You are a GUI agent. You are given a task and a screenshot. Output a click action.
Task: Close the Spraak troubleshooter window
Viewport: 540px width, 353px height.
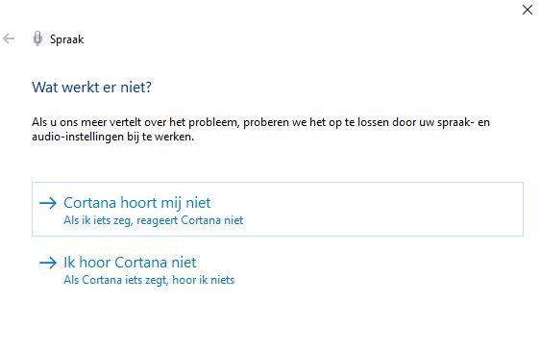point(527,10)
